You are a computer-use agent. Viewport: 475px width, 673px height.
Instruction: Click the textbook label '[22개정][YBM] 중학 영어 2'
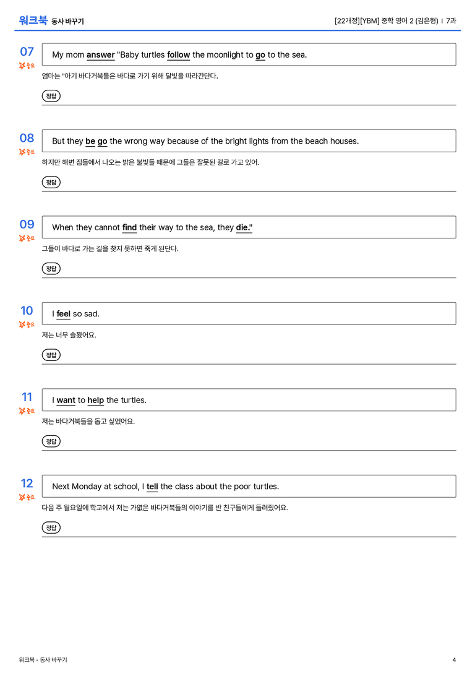coord(374,20)
